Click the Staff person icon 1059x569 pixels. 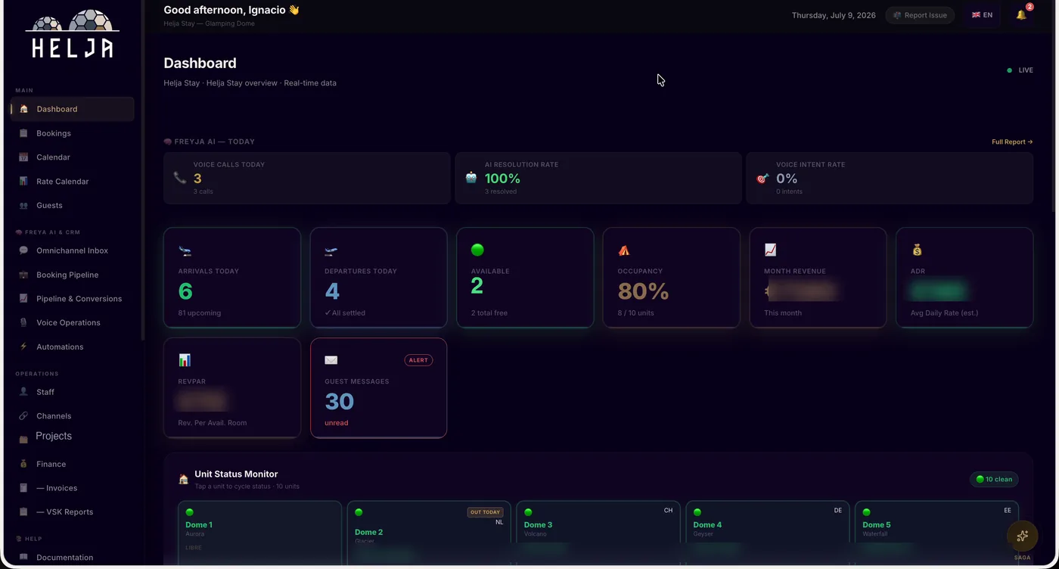click(x=23, y=392)
